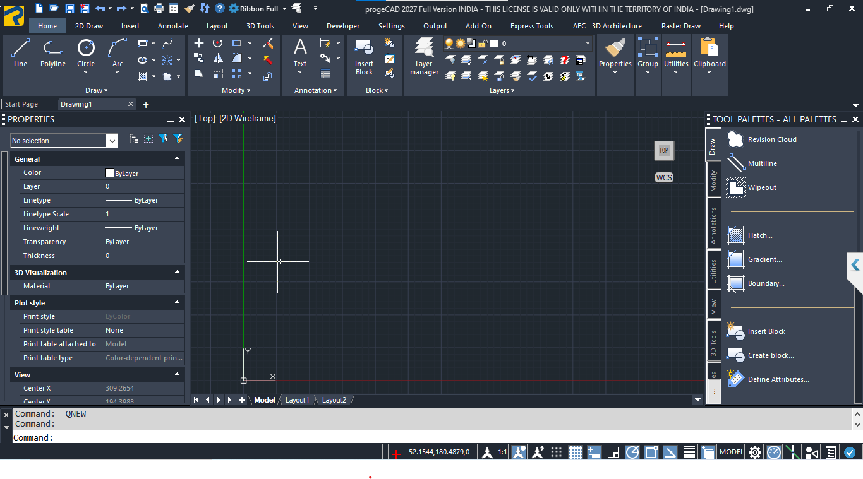
Task: Select Multiline tool from tool palette
Action: point(752,163)
